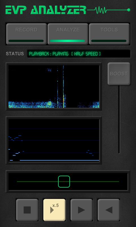Open the TOOLS tab

[x=109, y=34]
